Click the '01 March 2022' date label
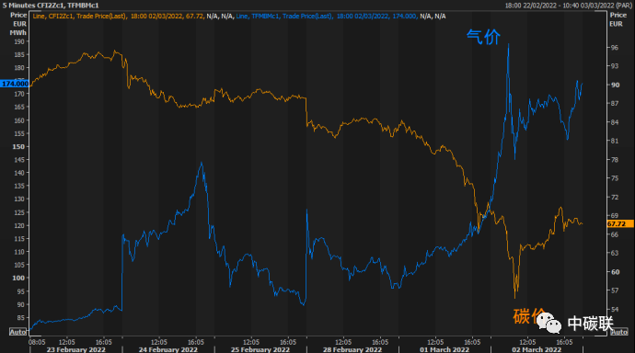Image resolution: width=635 pixels, height=353 pixels. coord(444,349)
